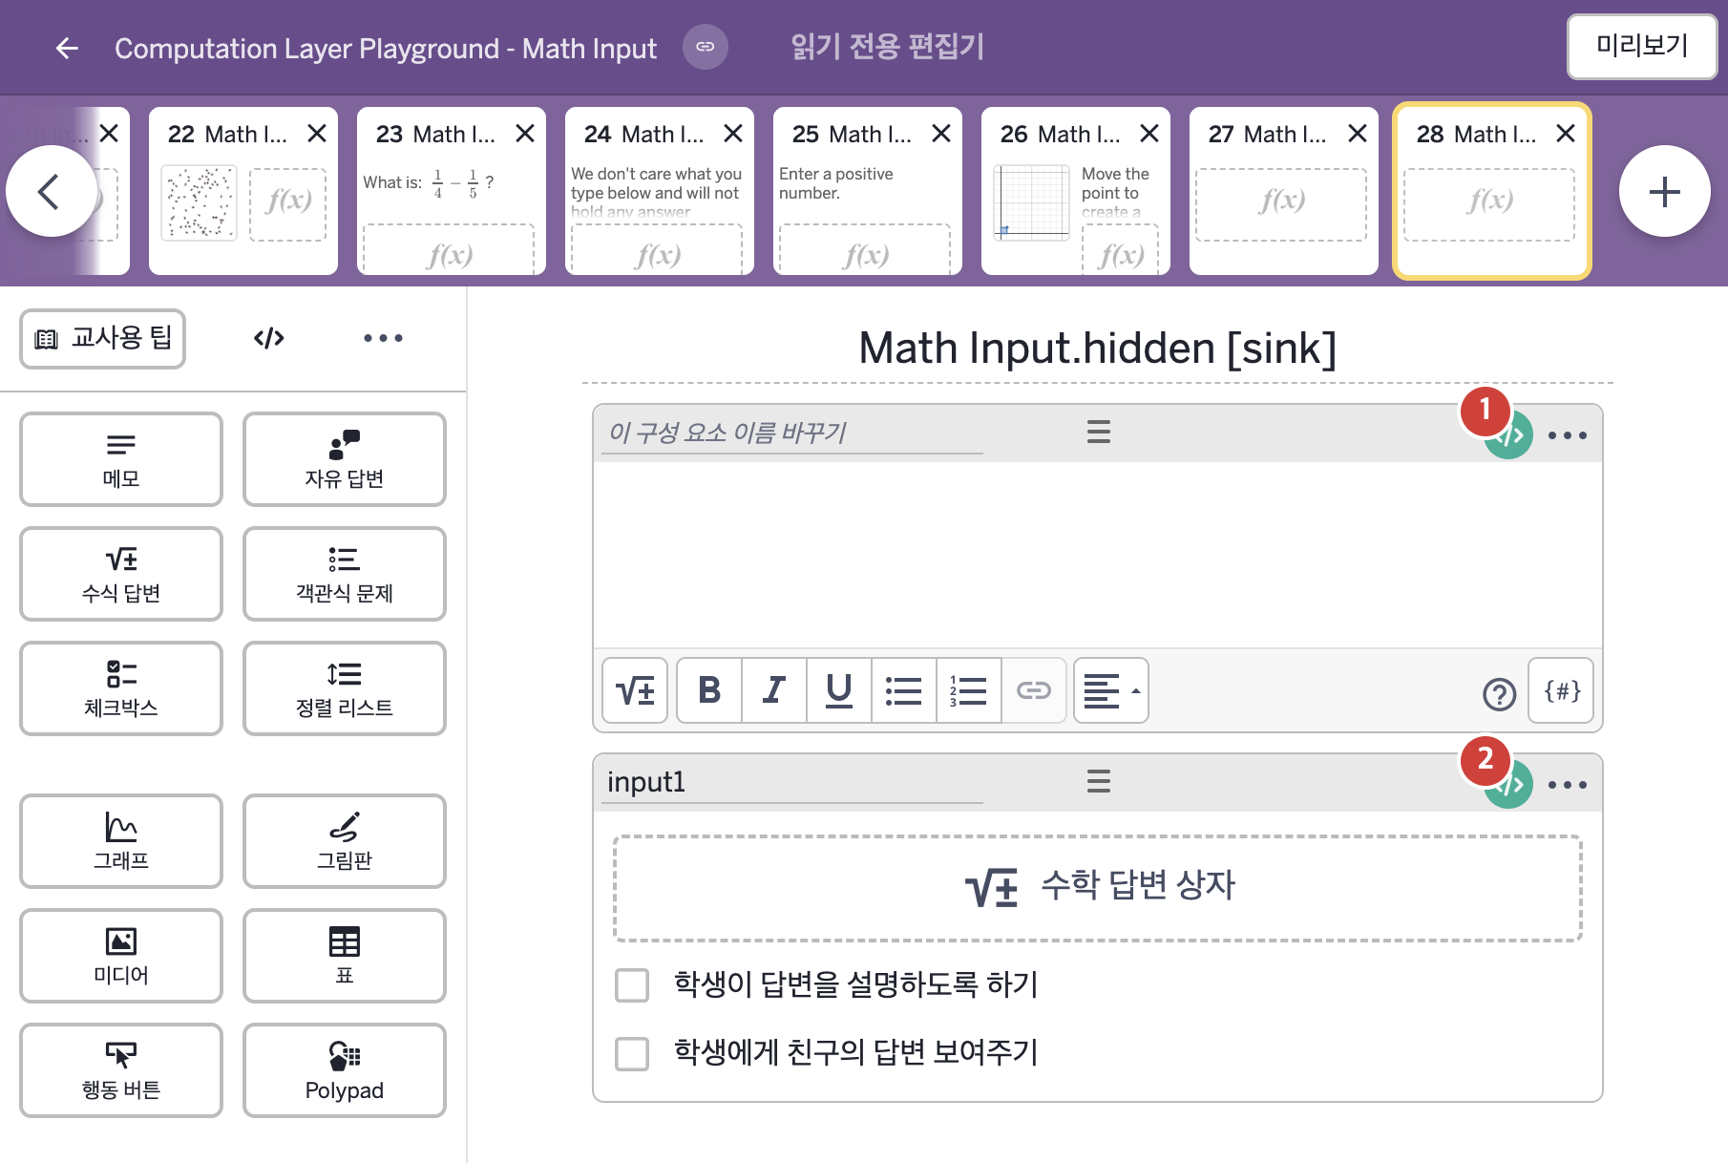
Task: Add a 자유 답변 free response component
Action: coord(345,459)
